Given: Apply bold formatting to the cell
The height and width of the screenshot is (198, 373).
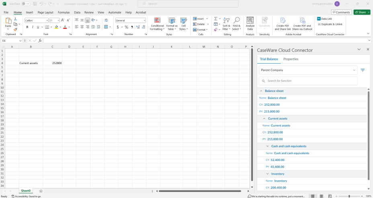Looking at the screenshot, I should tap(27, 27).
